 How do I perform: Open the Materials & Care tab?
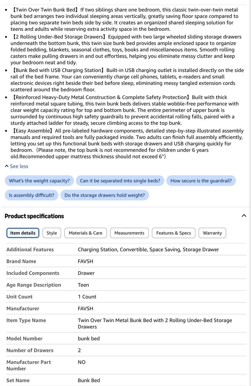(x=86, y=233)
